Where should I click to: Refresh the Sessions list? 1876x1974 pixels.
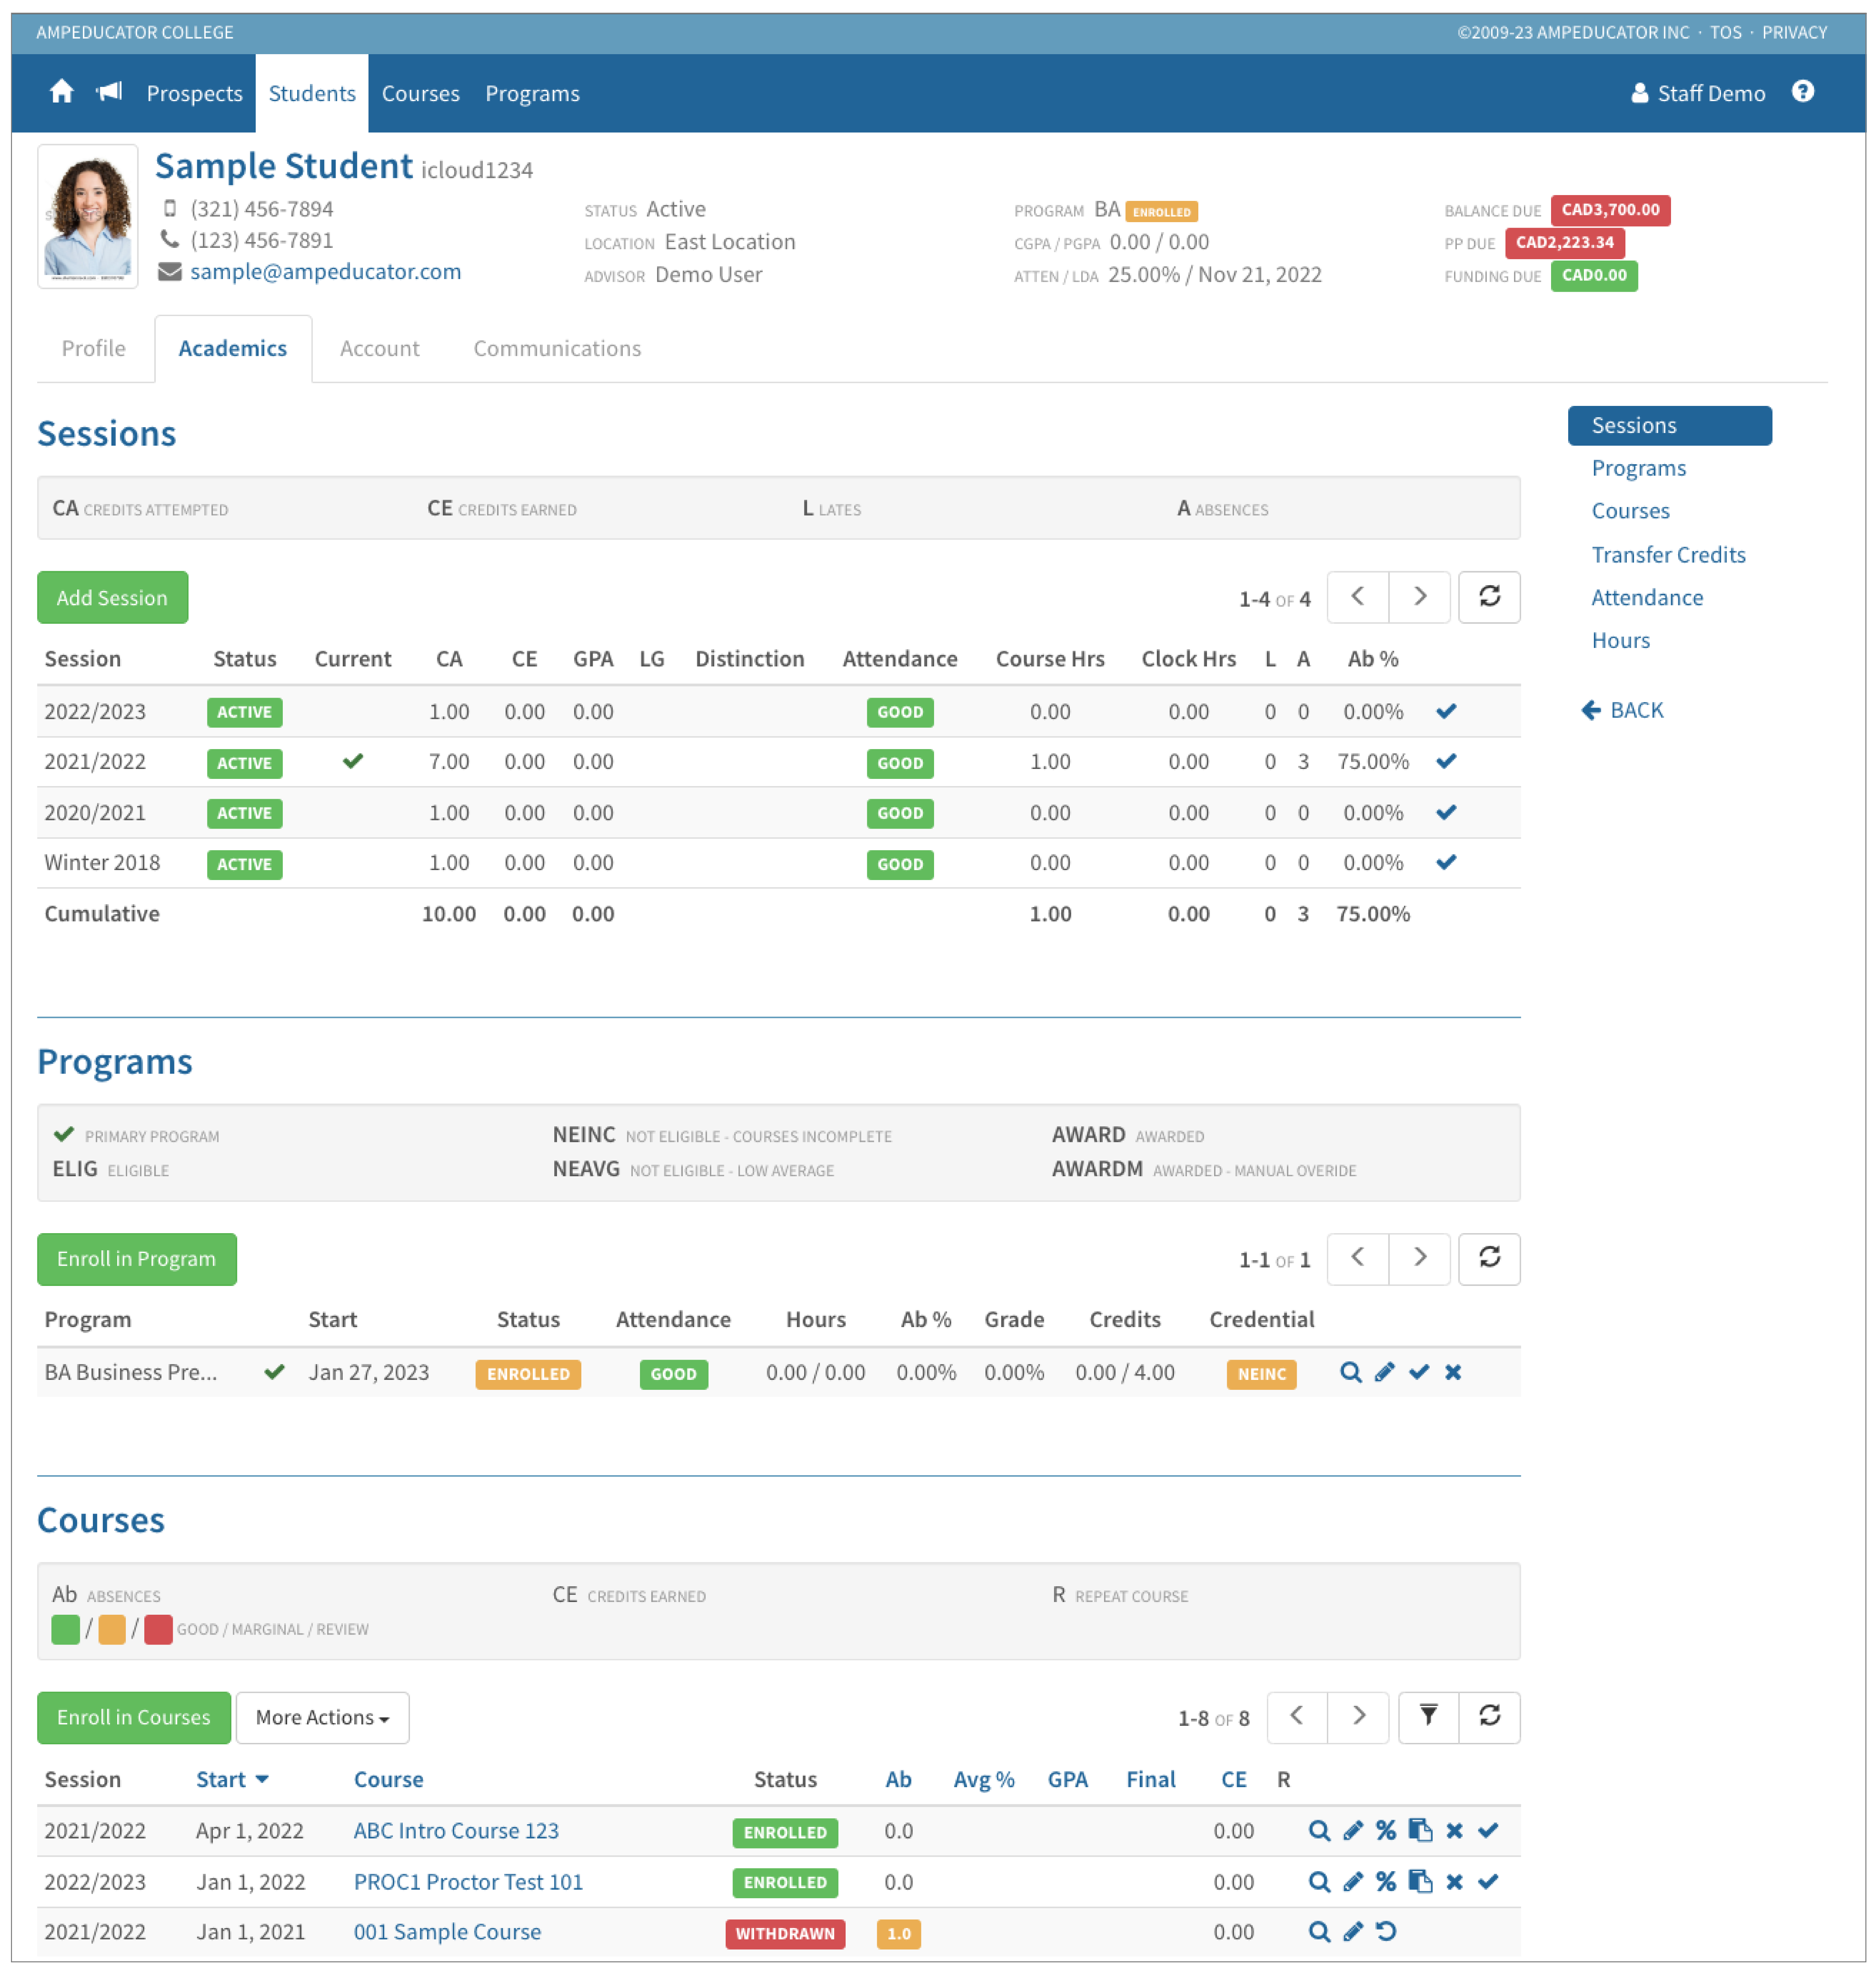pyautogui.click(x=1489, y=597)
